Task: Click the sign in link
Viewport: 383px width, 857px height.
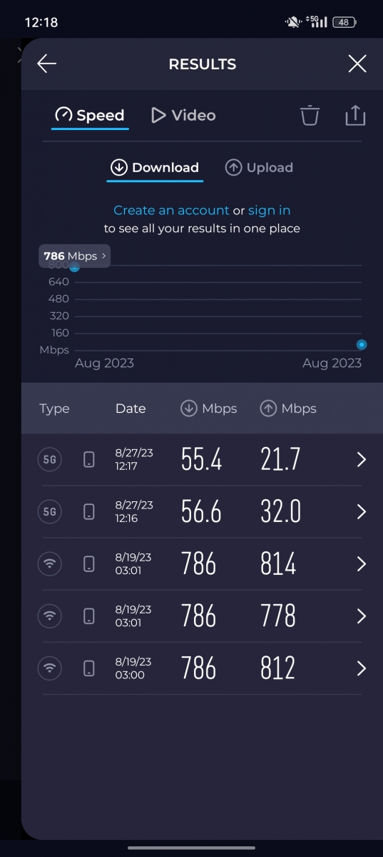Action: pos(270,211)
